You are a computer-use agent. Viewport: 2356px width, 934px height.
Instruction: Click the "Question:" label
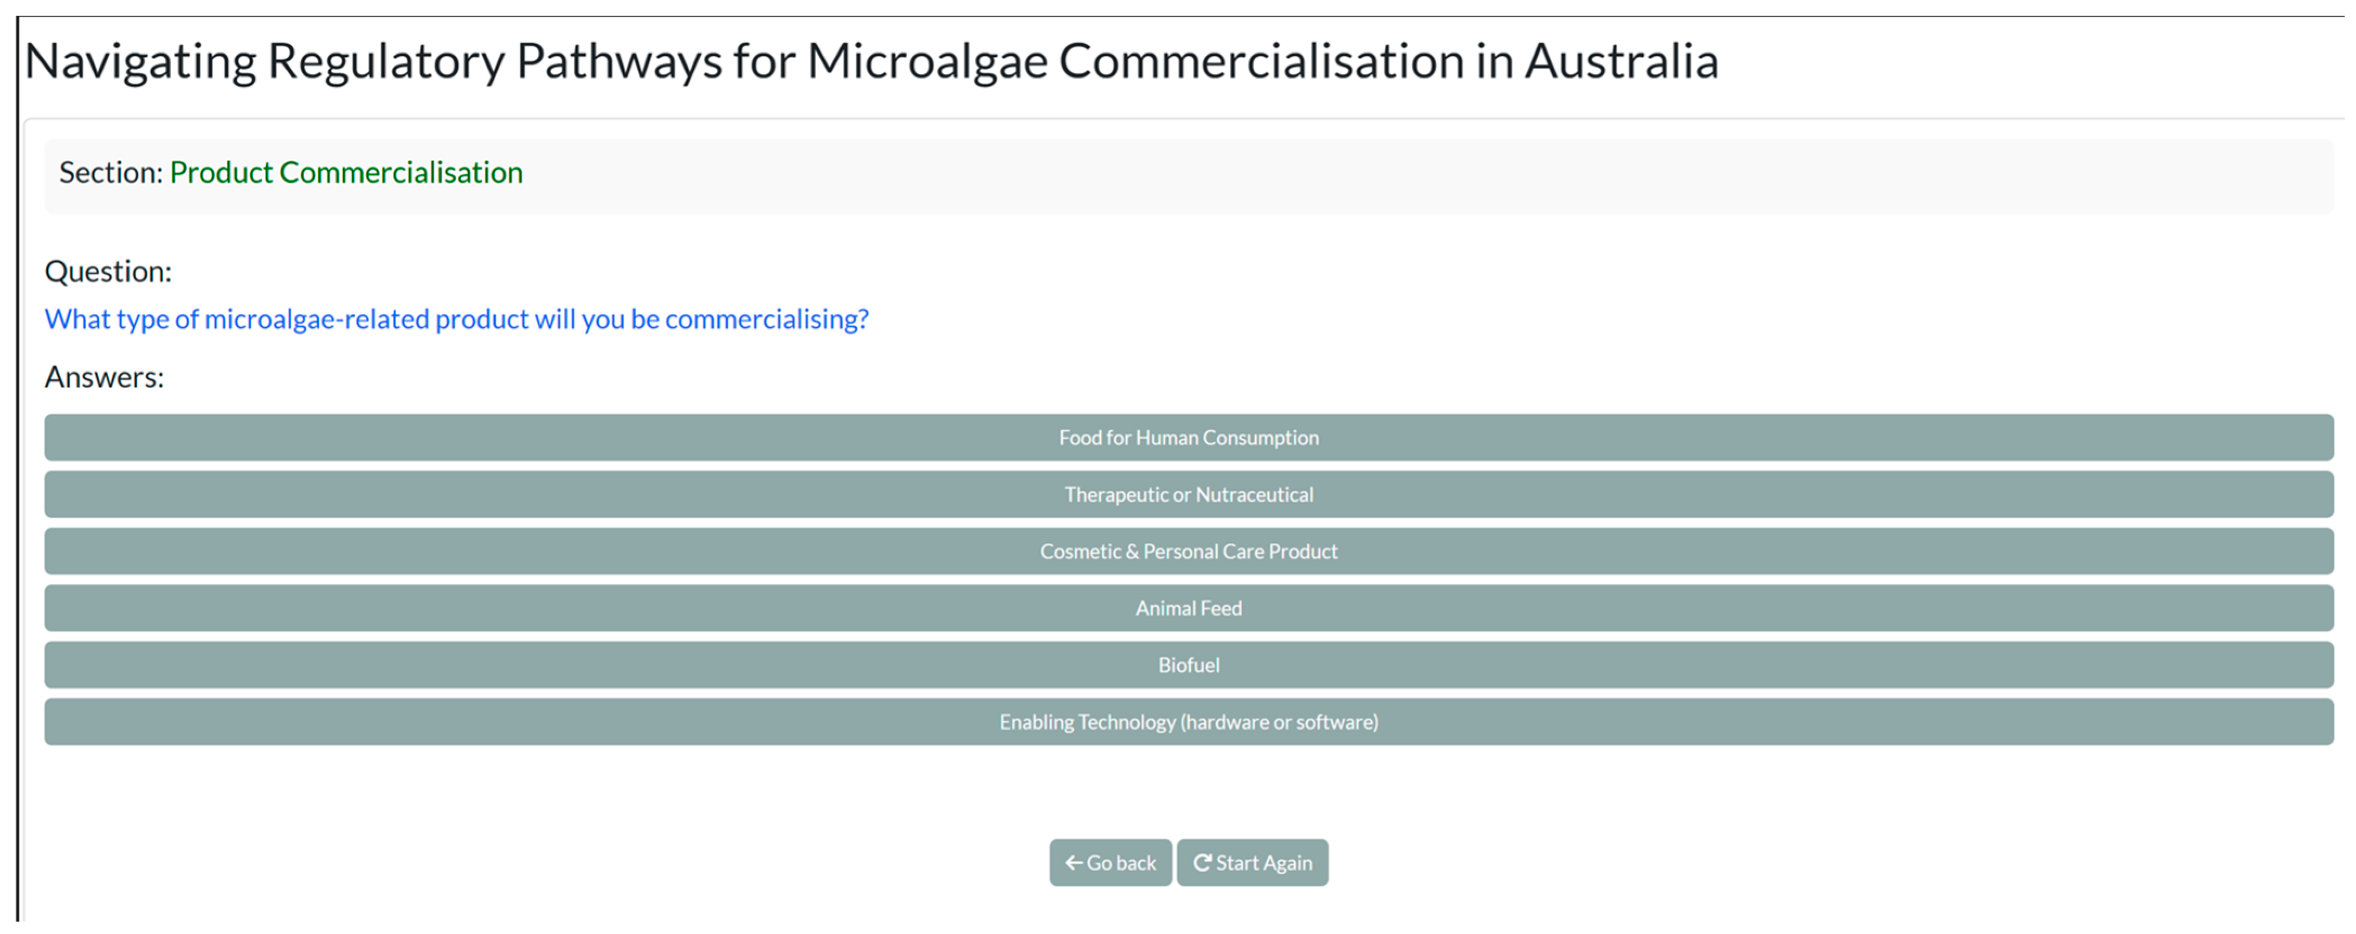108,271
